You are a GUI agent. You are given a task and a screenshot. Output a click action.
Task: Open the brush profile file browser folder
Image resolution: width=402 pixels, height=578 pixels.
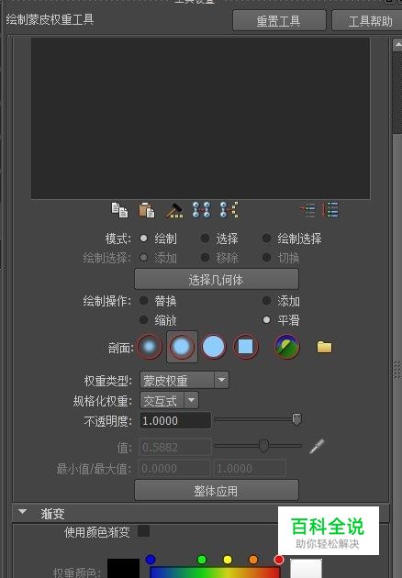(324, 347)
